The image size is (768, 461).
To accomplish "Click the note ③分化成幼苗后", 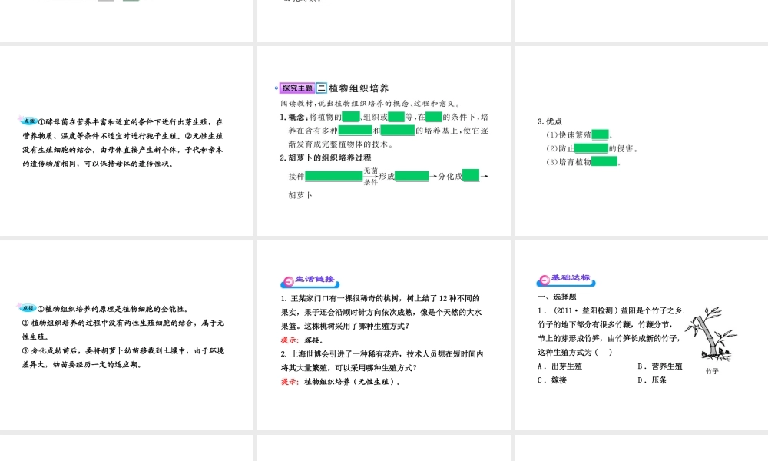I will [122, 357].
